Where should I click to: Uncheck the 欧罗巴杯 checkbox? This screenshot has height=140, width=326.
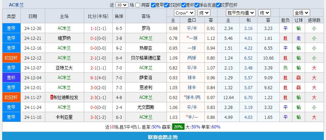click(x=218, y=5)
